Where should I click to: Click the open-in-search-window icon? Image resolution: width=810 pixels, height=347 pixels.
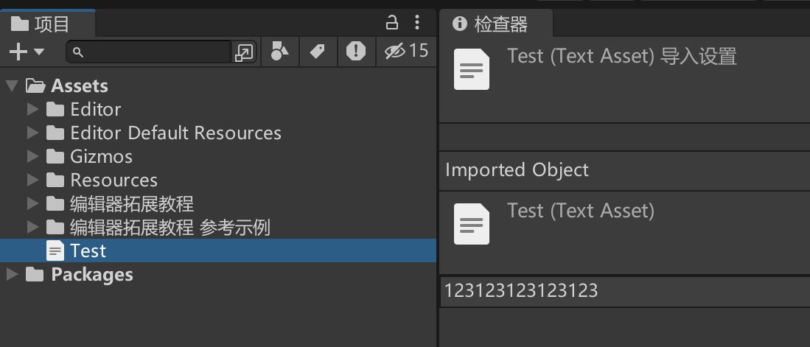[x=243, y=52]
